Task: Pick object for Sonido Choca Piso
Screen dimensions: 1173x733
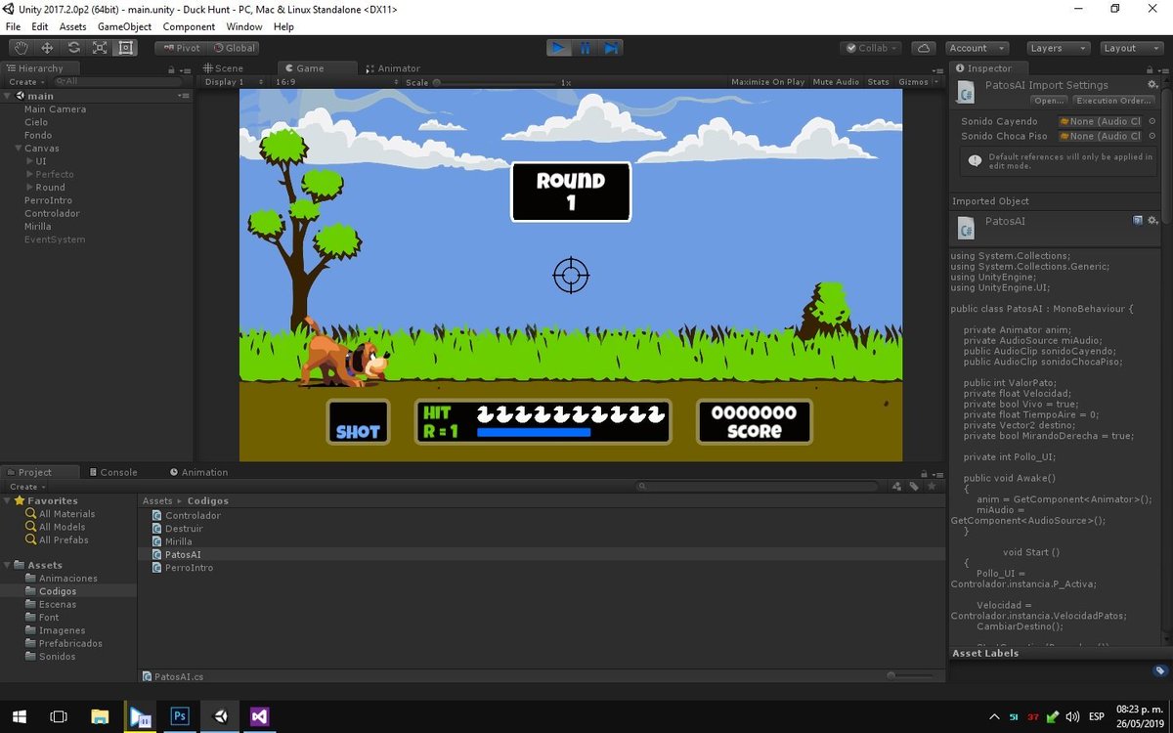Action: [x=1151, y=136]
